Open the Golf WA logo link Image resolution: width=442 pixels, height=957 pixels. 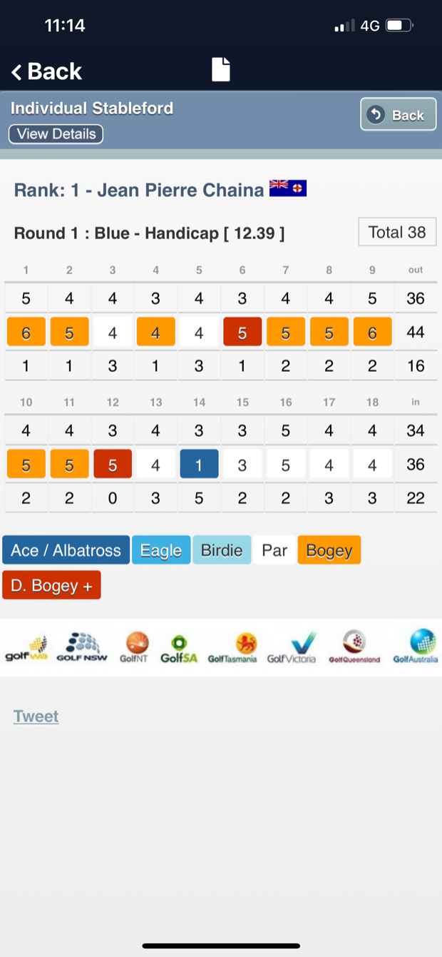[26, 649]
